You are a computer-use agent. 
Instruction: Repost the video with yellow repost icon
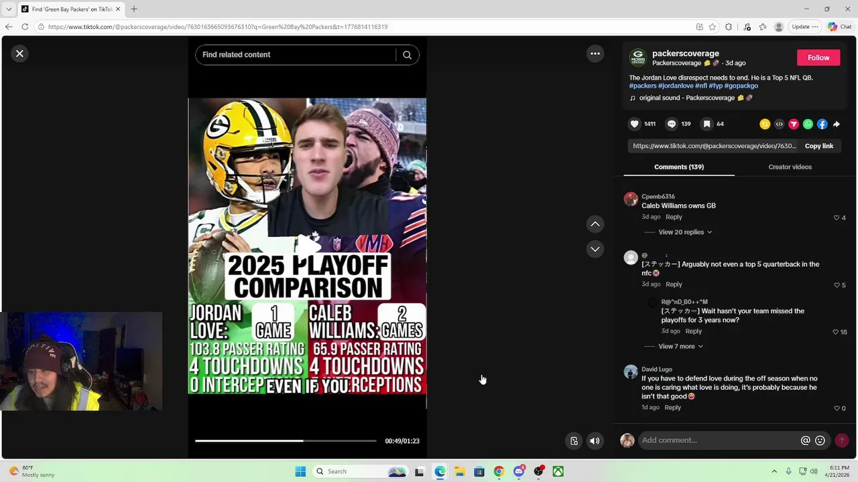(x=765, y=124)
